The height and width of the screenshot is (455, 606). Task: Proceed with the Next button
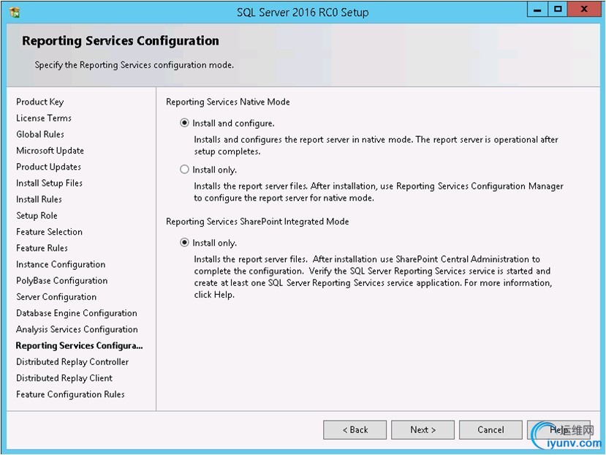pyautogui.click(x=423, y=430)
